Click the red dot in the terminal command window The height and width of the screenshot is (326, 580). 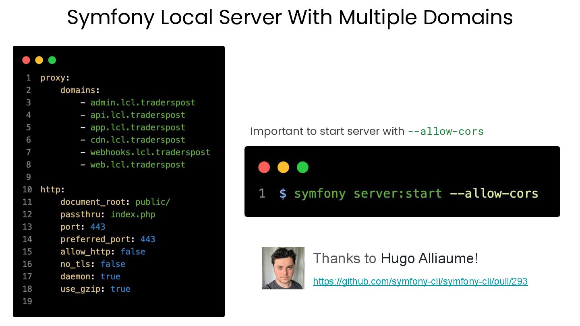[x=264, y=167]
